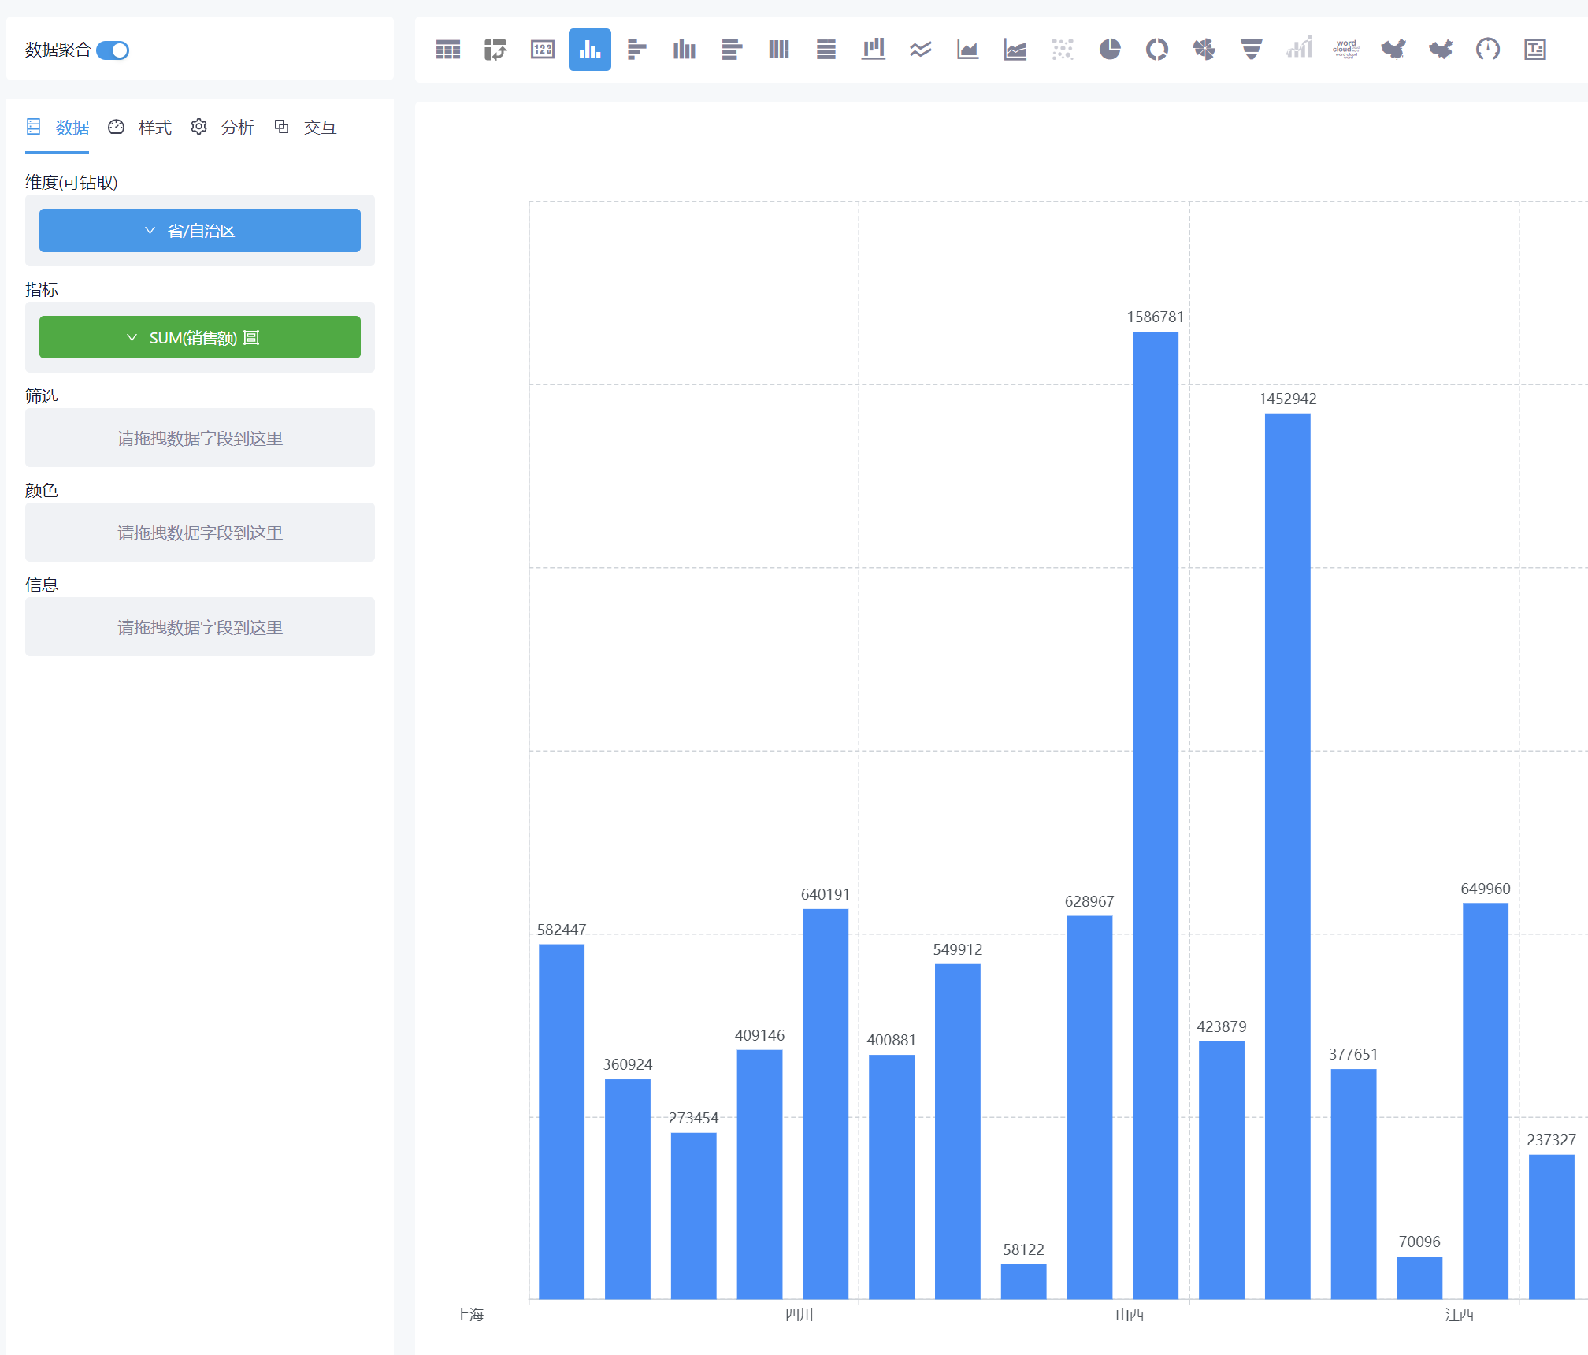Switch to the 交互 tab
The height and width of the screenshot is (1355, 1588).
(306, 128)
